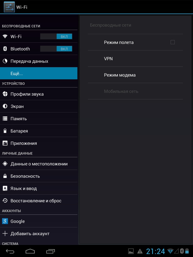Turn off the Wi-Fi switch
193x257 pixels.
[56, 36]
